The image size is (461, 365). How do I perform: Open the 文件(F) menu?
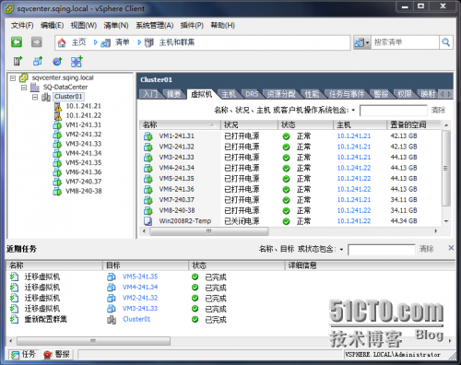(22, 25)
